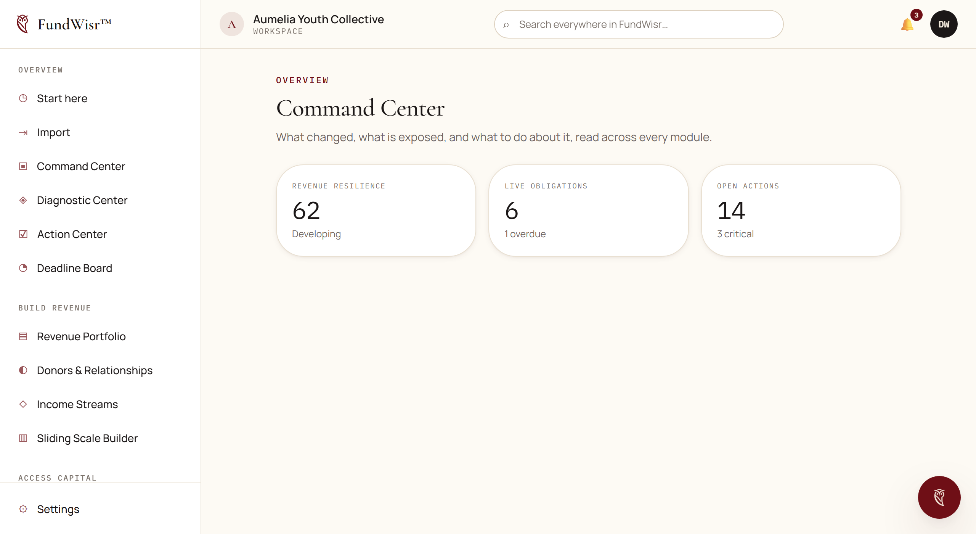Image resolution: width=976 pixels, height=534 pixels.
Task: Click the resilience score 62
Action: coord(306,211)
